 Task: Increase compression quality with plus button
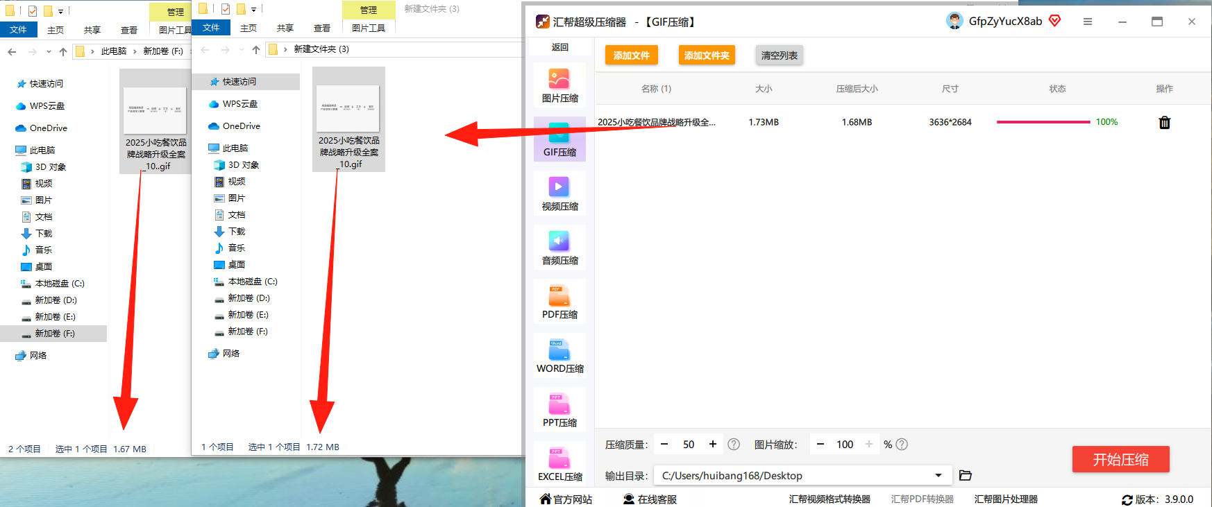pos(712,445)
